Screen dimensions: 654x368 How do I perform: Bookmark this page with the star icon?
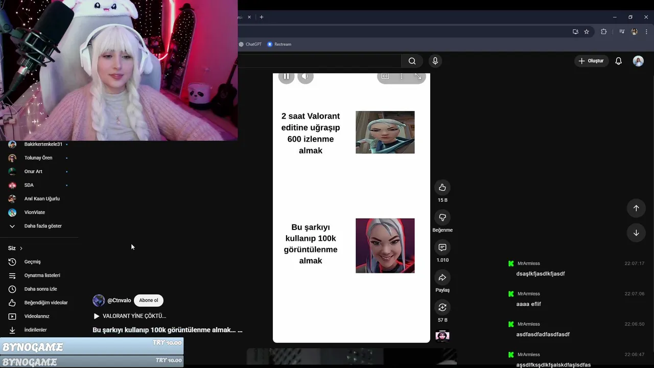pos(587,31)
